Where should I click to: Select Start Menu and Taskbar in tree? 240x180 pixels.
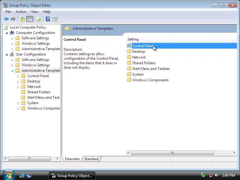(43, 97)
